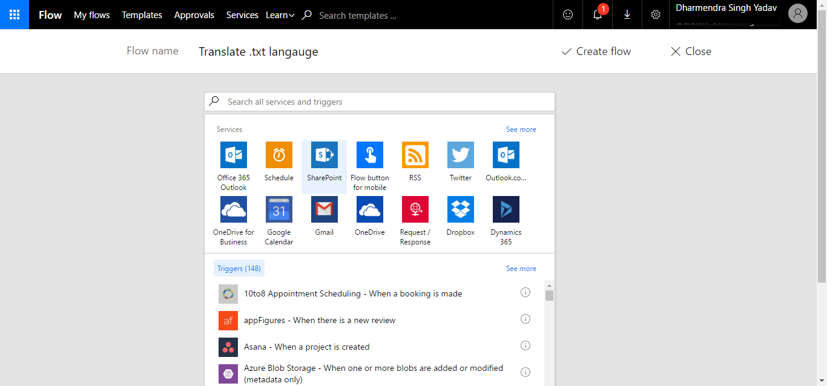The image size is (827, 386).
Task: Switch to the Triggers (148) tab
Action: tap(239, 269)
